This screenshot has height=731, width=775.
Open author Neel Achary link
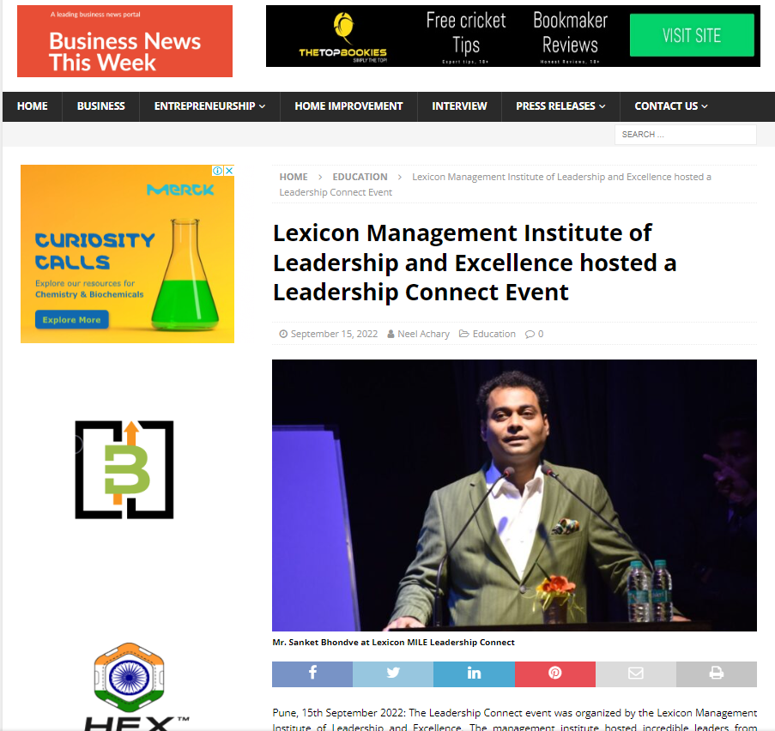[424, 334]
